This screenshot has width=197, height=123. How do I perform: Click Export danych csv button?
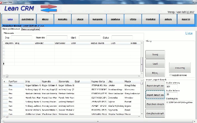(x=155, y=86)
